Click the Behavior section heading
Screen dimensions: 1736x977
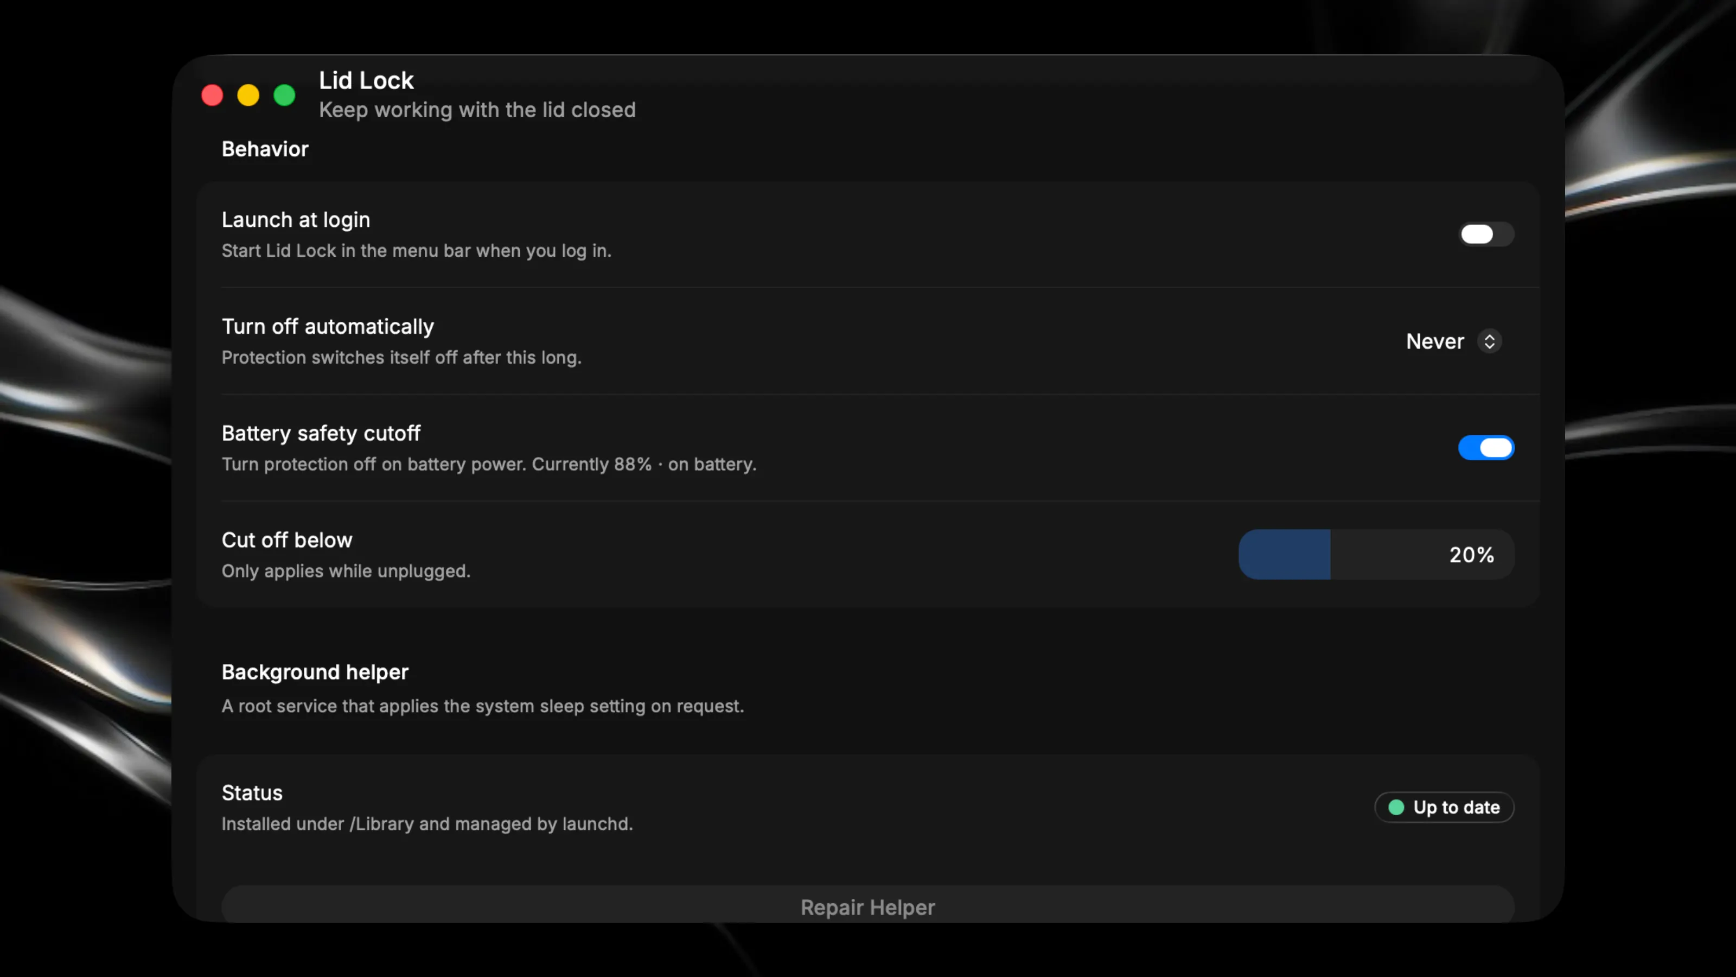tap(265, 149)
